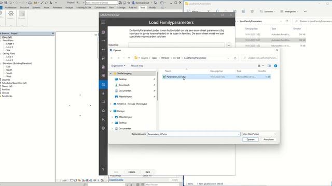
Task: Switch to the Collaborate ribbon tab
Action: 100,7
